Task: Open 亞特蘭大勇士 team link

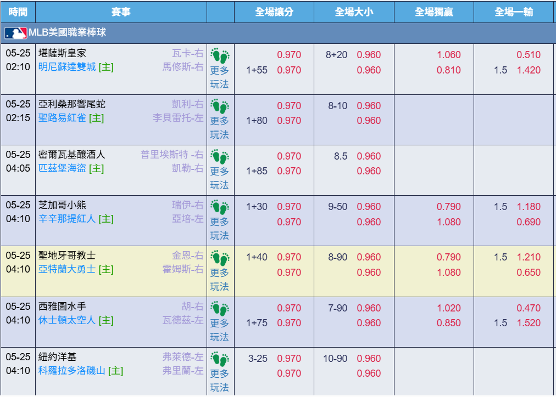Action: click(x=67, y=269)
